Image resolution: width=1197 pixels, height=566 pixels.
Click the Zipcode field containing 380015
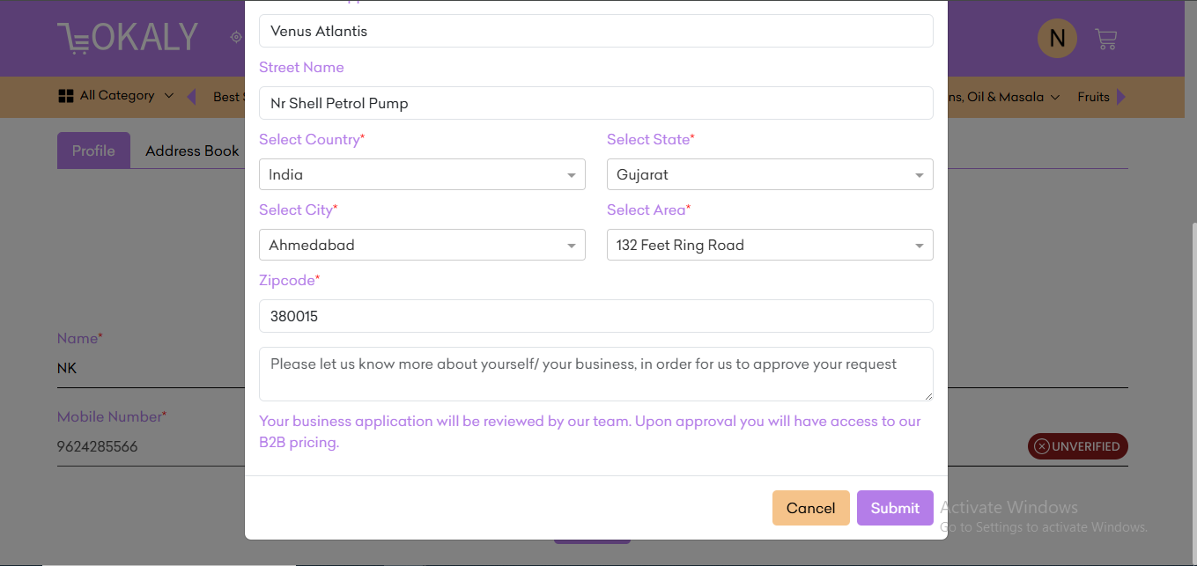(596, 316)
